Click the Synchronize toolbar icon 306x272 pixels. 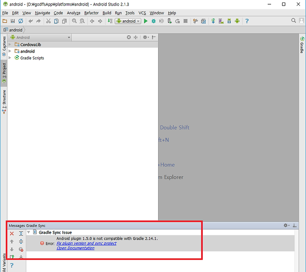click(x=21, y=21)
